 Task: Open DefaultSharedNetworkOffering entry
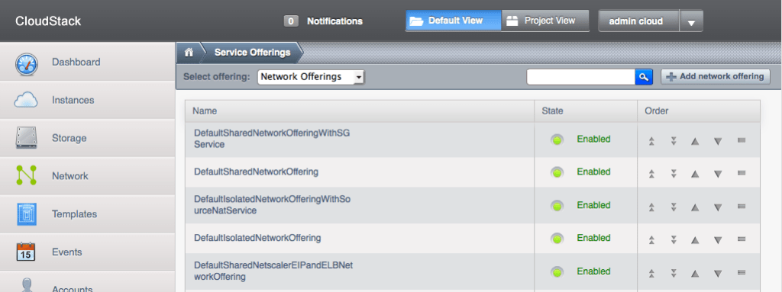(256, 172)
